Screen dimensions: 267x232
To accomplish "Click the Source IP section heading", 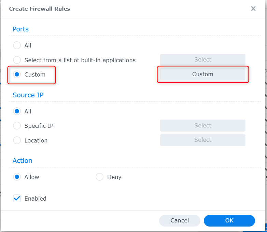I will (x=28, y=95).
